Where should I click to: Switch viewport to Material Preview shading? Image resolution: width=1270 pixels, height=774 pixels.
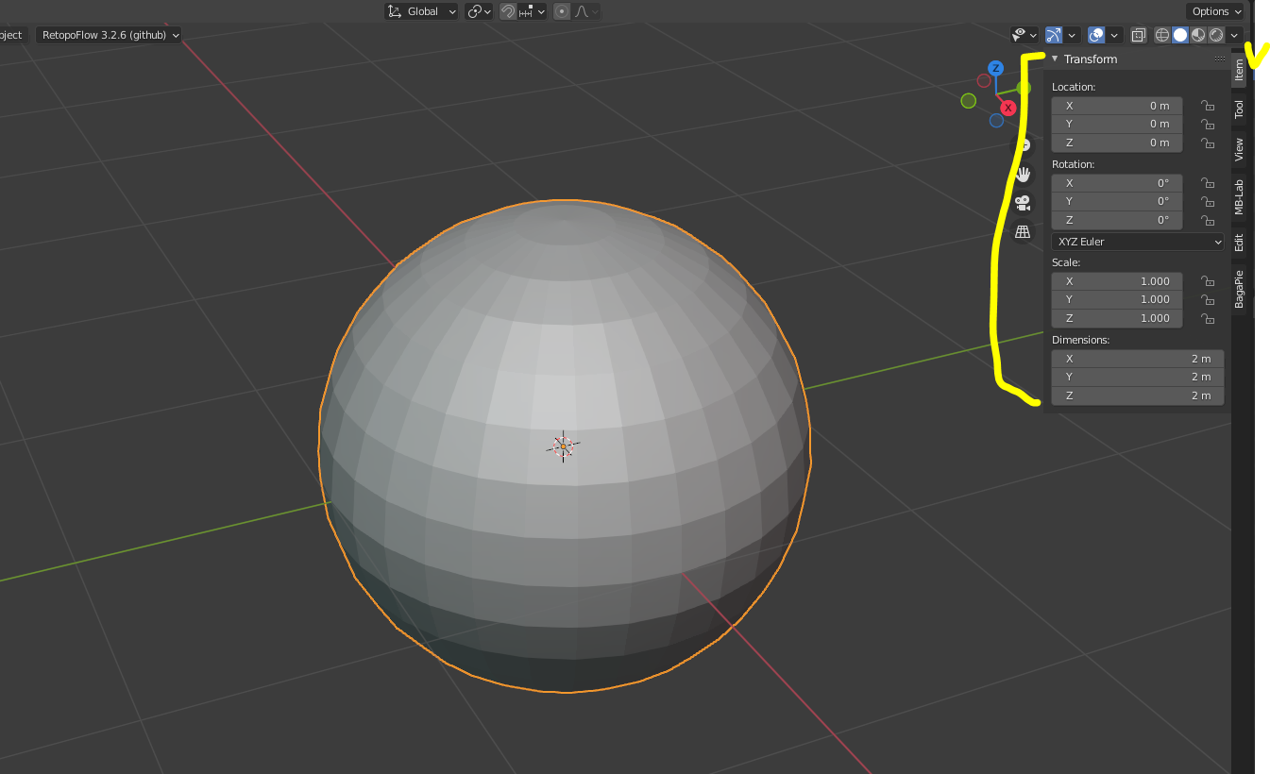(x=1198, y=35)
